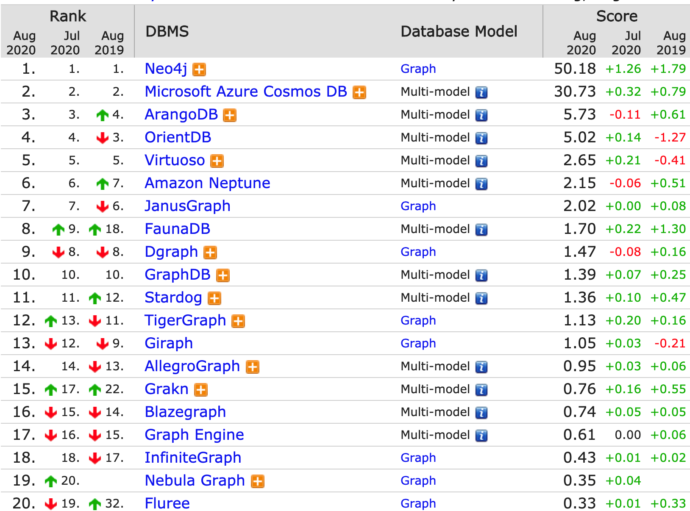Click the orange plus icon next to Virtuoso

[217, 161]
